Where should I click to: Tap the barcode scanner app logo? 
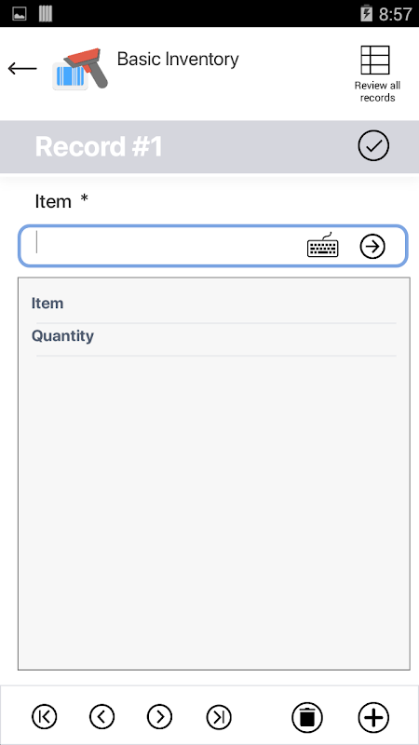click(x=80, y=68)
